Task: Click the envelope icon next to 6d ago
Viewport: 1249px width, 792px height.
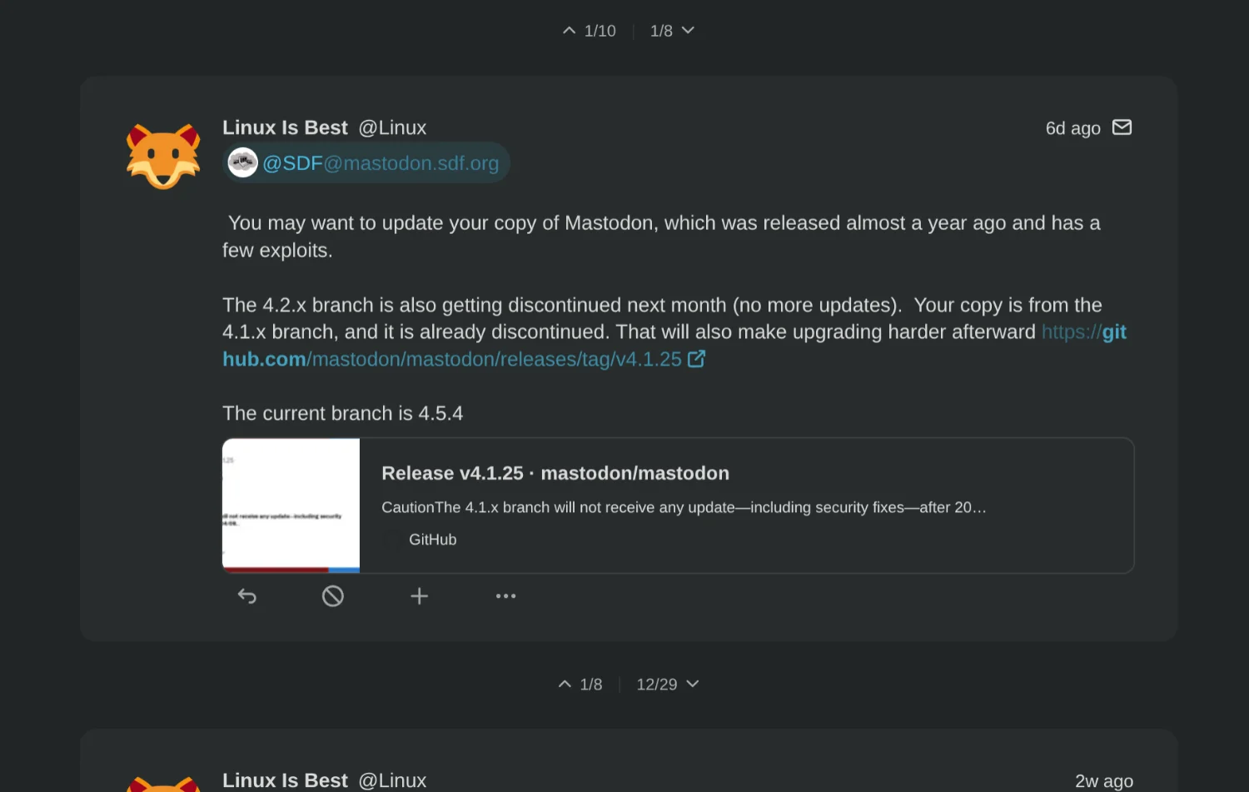Action: 1122,127
